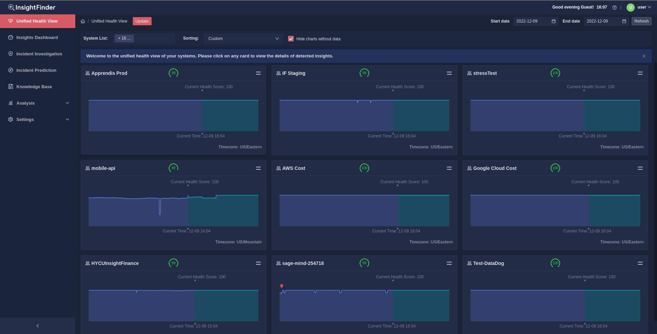Open Google Cloud Cost card menu icon
Screen dimensions: 657x334
pyautogui.click(x=640, y=168)
